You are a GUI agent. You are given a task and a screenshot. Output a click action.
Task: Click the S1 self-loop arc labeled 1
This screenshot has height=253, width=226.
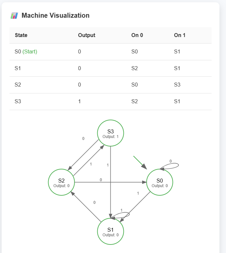(x=121, y=215)
